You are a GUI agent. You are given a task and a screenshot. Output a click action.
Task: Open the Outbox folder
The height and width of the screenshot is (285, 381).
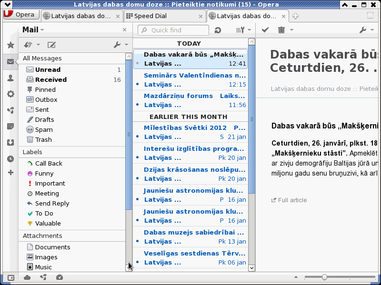(72, 99)
